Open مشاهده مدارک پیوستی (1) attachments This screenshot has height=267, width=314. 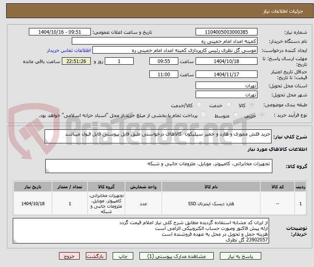(177, 256)
